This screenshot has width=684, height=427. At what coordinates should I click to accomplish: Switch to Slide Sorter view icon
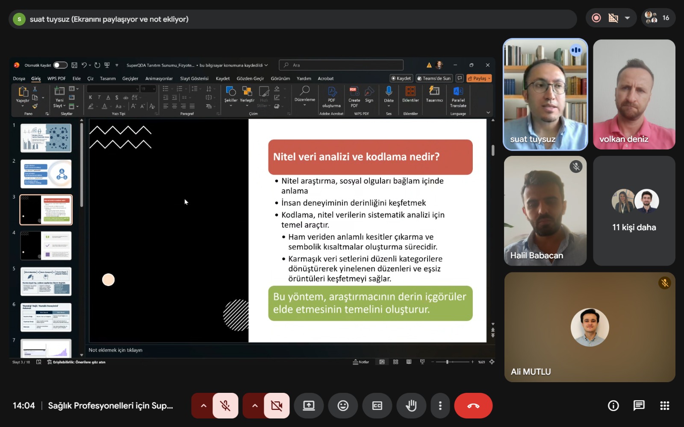pos(395,362)
